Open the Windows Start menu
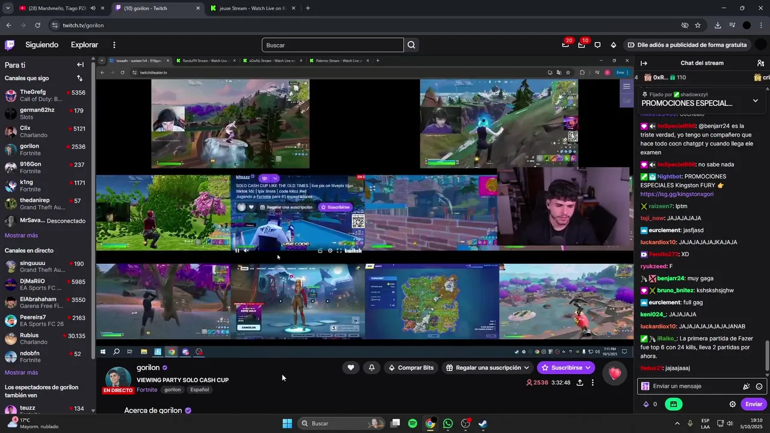770x433 pixels. click(287, 423)
